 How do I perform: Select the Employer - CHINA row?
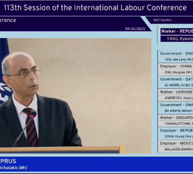tap(175, 66)
